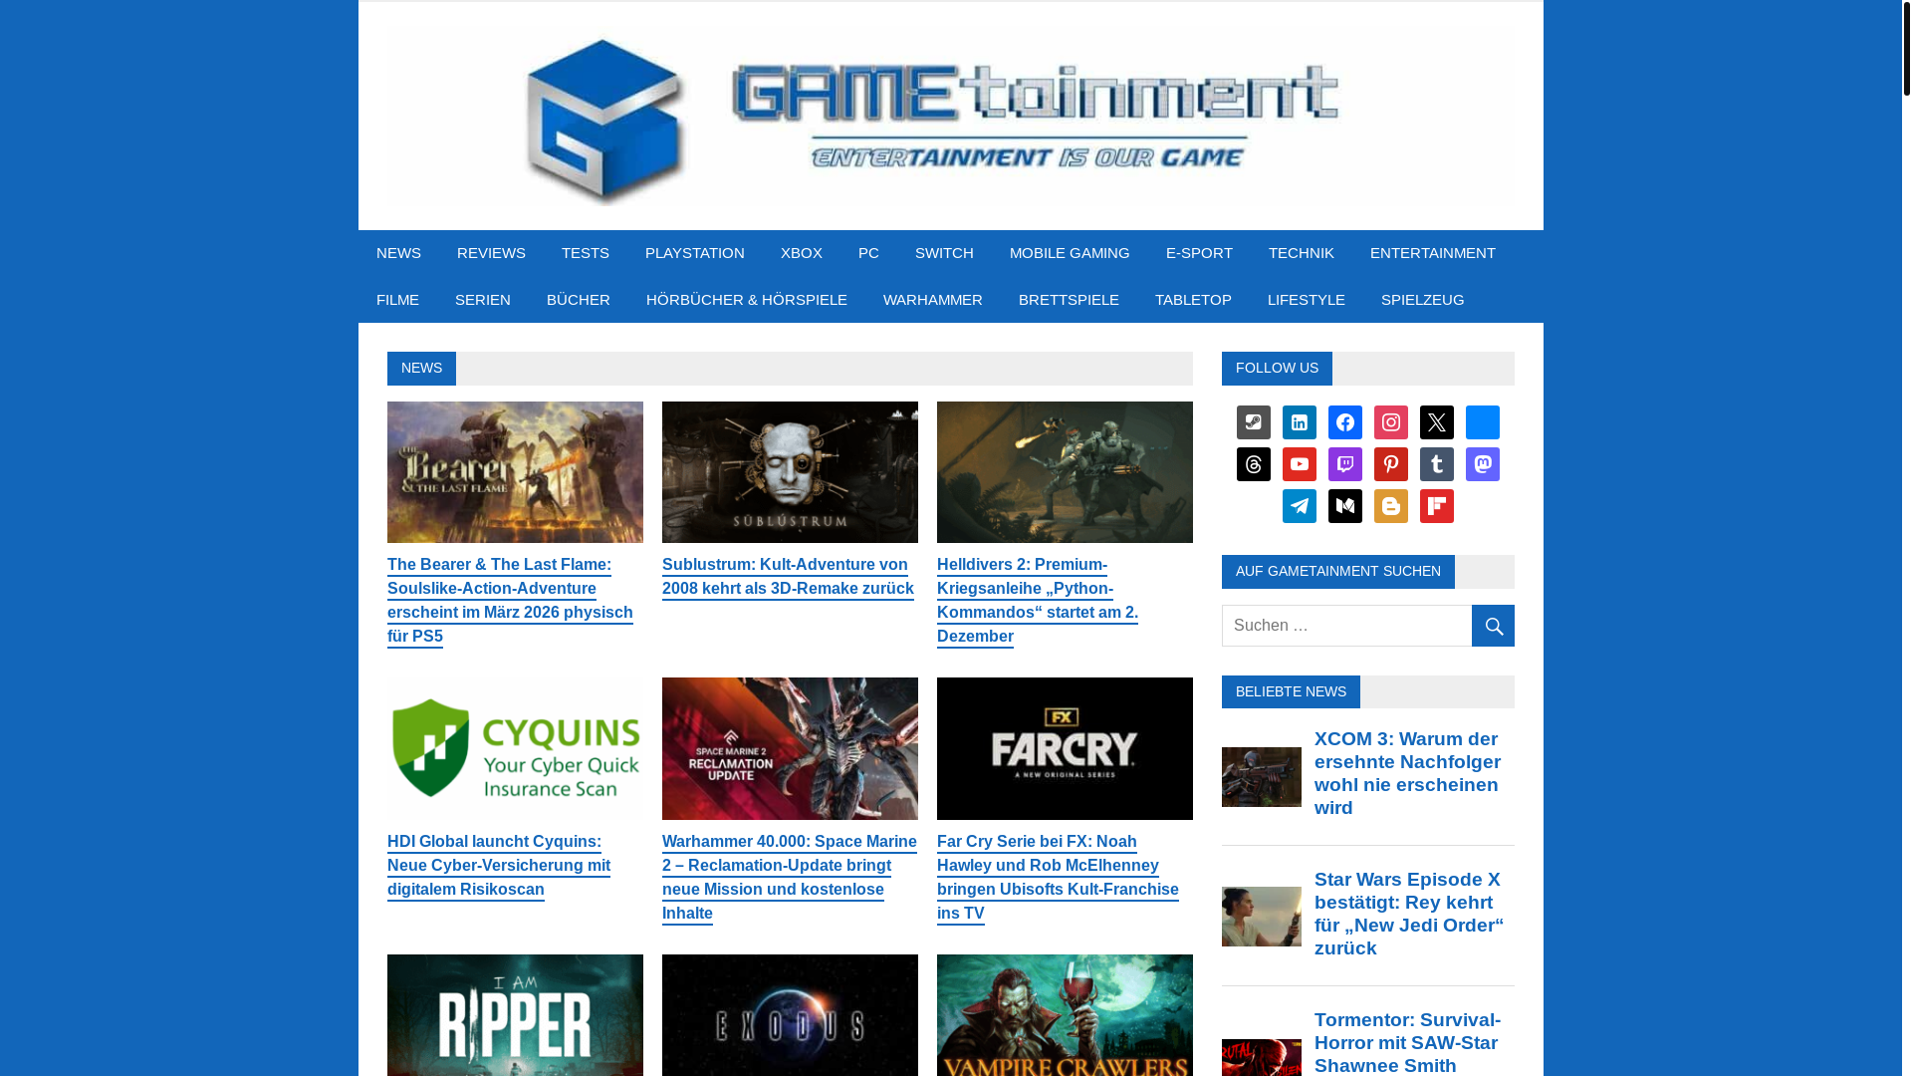The image size is (1912, 1076).
Task: Open the REVIEWS menu item
Action: pyautogui.click(x=491, y=253)
